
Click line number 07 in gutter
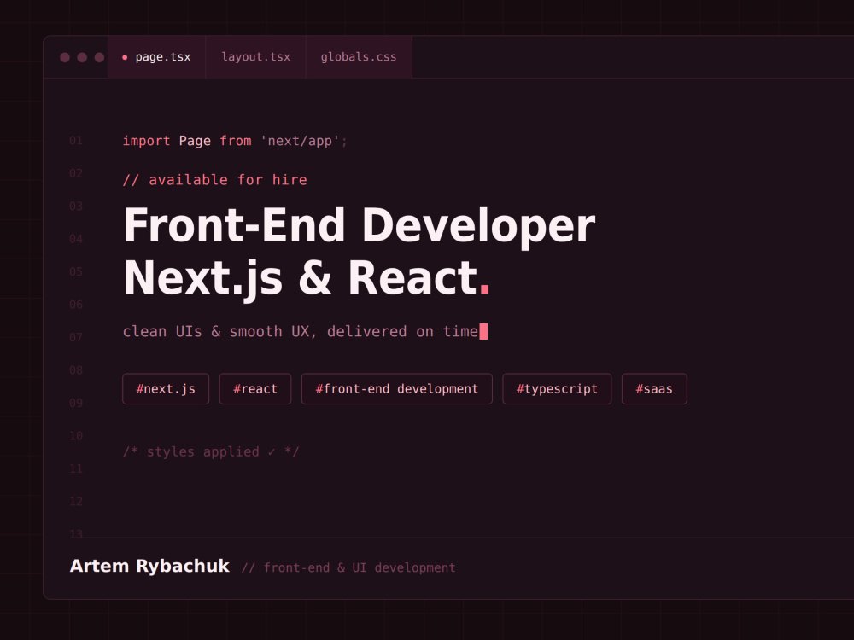pos(76,337)
